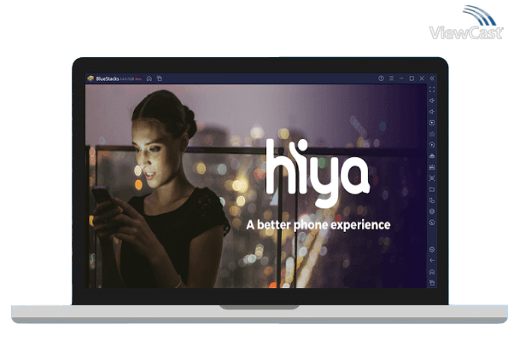Open the recent apps icon beside home in title bar

(x=160, y=78)
